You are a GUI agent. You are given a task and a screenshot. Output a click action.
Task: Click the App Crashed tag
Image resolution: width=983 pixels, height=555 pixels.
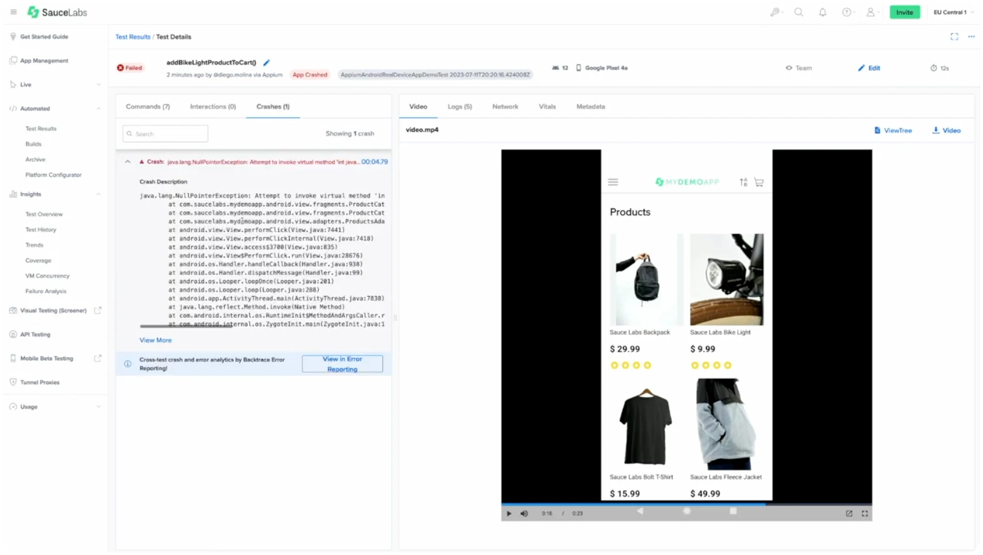pos(310,75)
